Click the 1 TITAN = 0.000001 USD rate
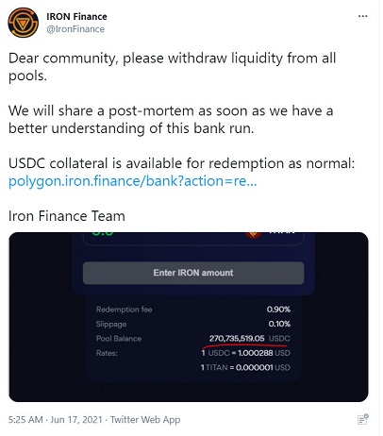This screenshot has width=383, height=436. [245, 367]
